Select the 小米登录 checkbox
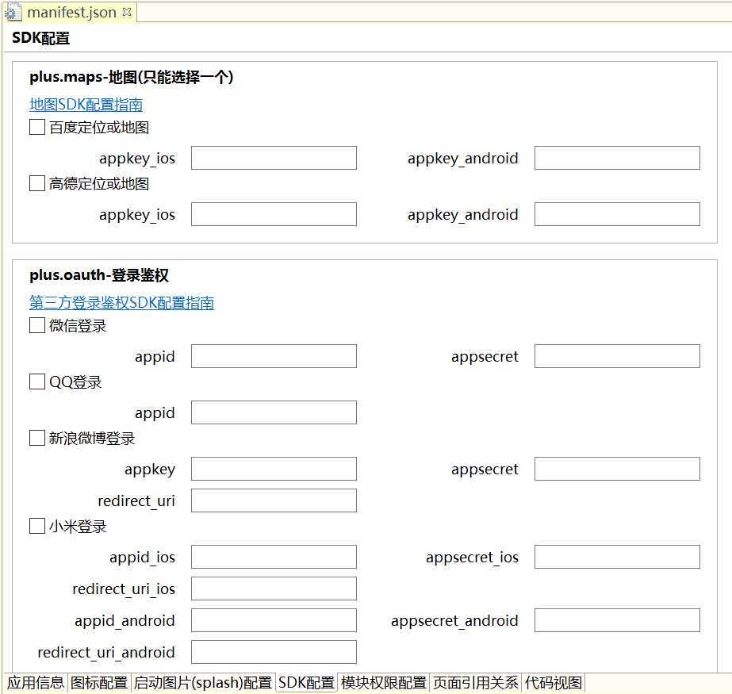This screenshot has height=694, width=732. [37, 527]
